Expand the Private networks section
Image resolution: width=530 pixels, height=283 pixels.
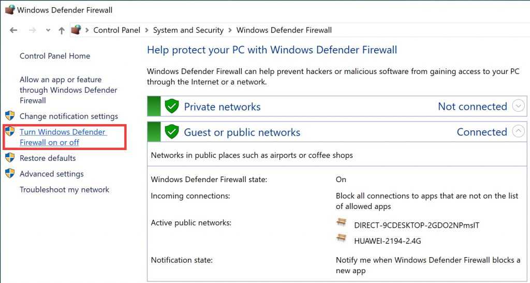pos(518,106)
